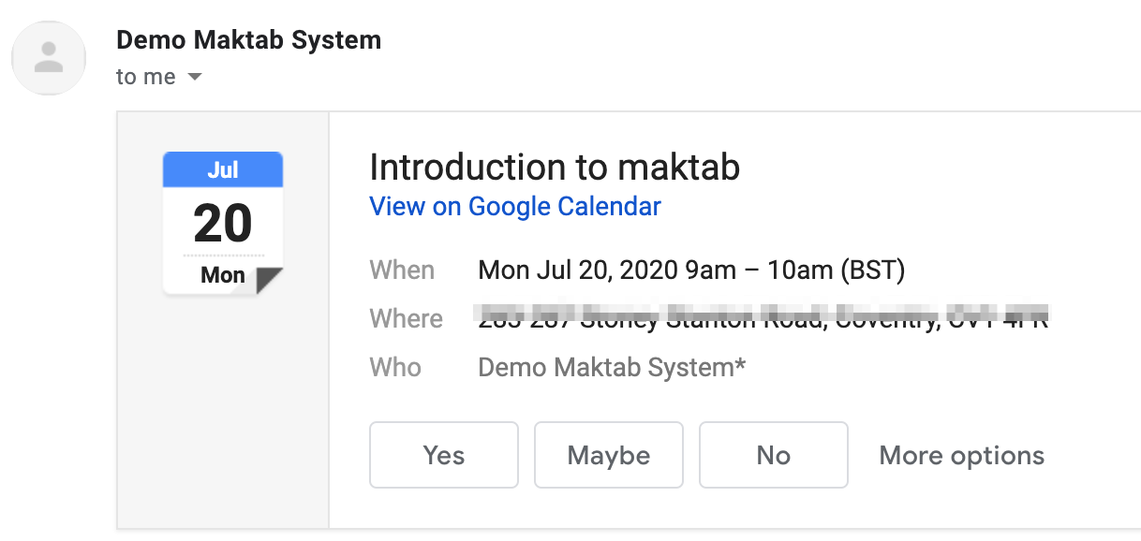Accept the invitation with the Yes button
The width and height of the screenshot is (1141, 541).
[444, 455]
